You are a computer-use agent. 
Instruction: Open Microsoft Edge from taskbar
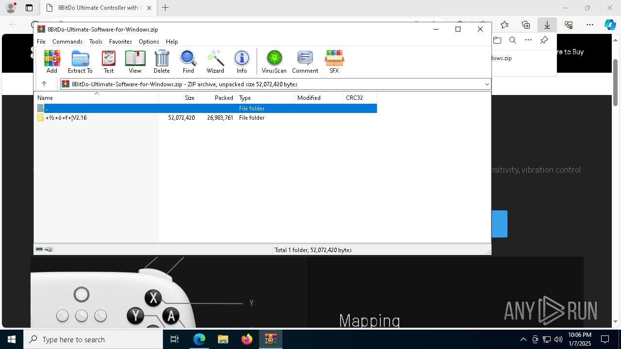point(199,339)
